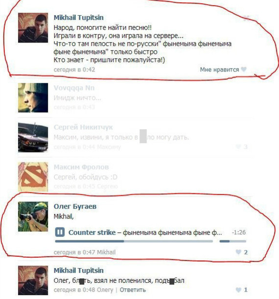Image resolution: width=279 pixels, height=299 pixels.
Task: Click Mikhail Tupitsin's name in last reply
Action: point(79,271)
